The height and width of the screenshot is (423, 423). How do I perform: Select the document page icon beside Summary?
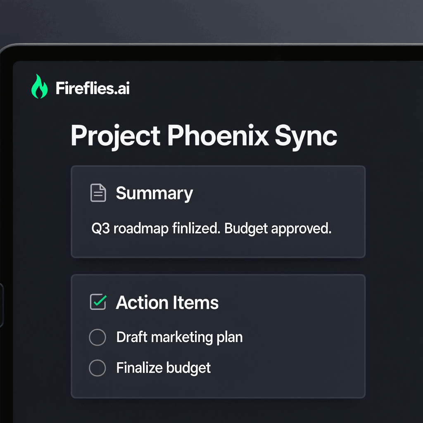98,192
